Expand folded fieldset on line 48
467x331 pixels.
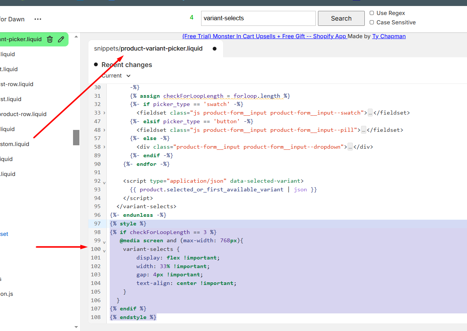pos(104,130)
